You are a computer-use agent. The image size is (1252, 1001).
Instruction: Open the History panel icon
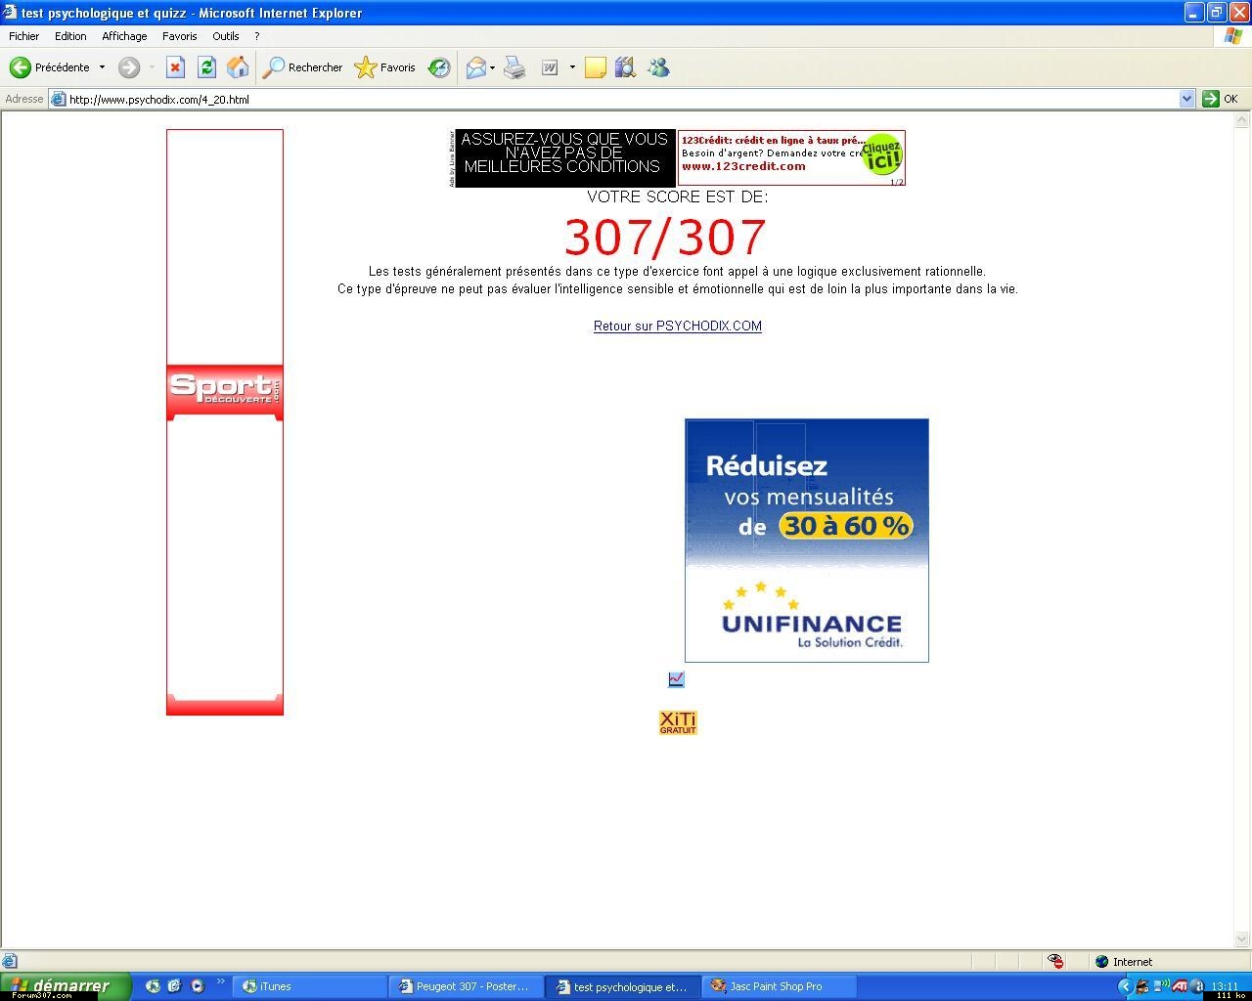pyautogui.click(x=439, y=67)
